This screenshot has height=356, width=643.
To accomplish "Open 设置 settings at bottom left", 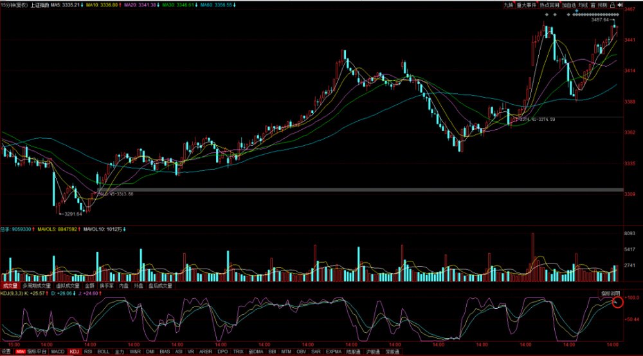I will (6, 352).
